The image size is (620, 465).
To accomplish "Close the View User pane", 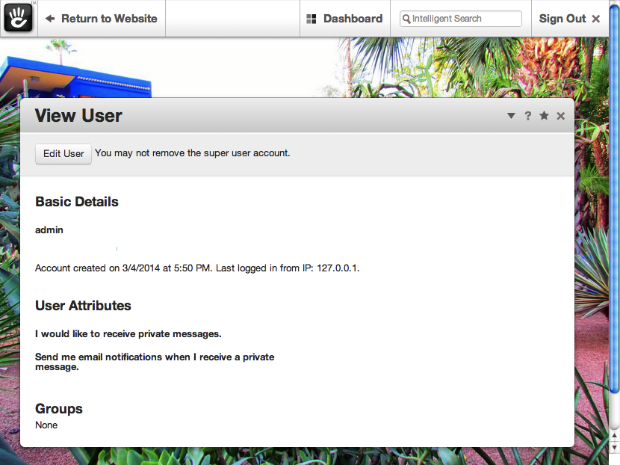I will coord(561,116).
